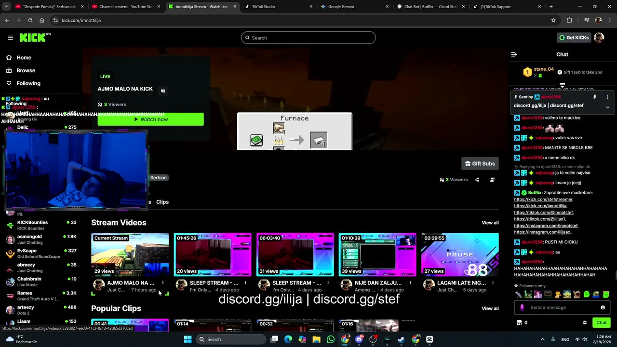The width and height of the screenshot is (617, 347).
Task: Open the pinned message options menu
Action: tap(607, 97)
